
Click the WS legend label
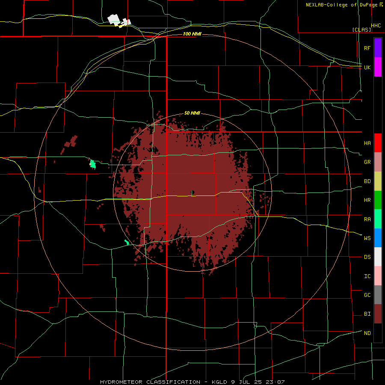[x=367, y=238]
